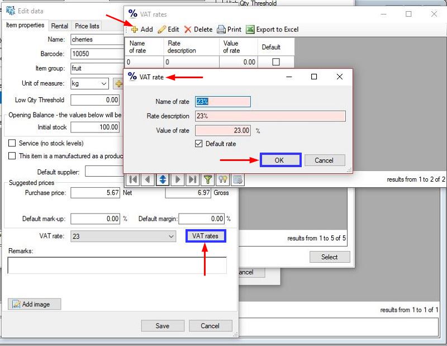Check 'This item is a manufactured' option
Viewport: 447px width, 346px height.
[13, 155]
